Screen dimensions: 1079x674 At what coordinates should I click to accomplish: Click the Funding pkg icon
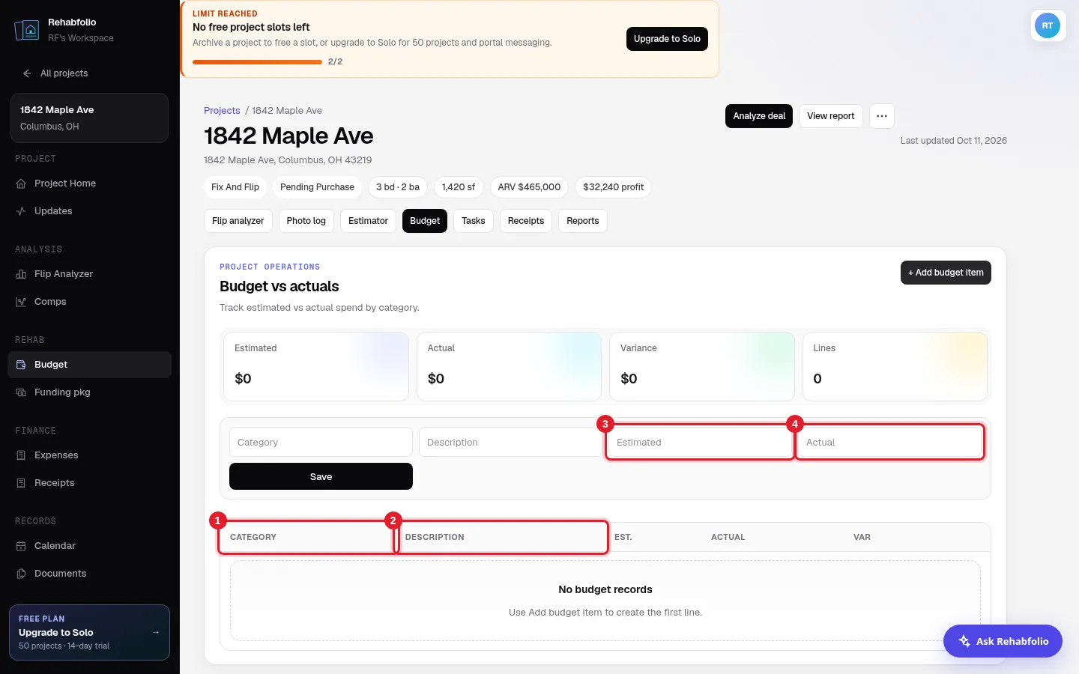click(21, 392)
